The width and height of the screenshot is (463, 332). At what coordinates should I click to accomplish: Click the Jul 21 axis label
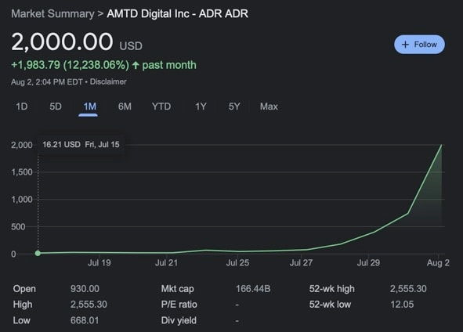coord(167,262)
